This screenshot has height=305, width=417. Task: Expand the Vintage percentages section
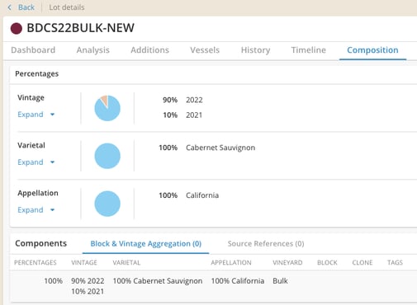tap(31, 115)
